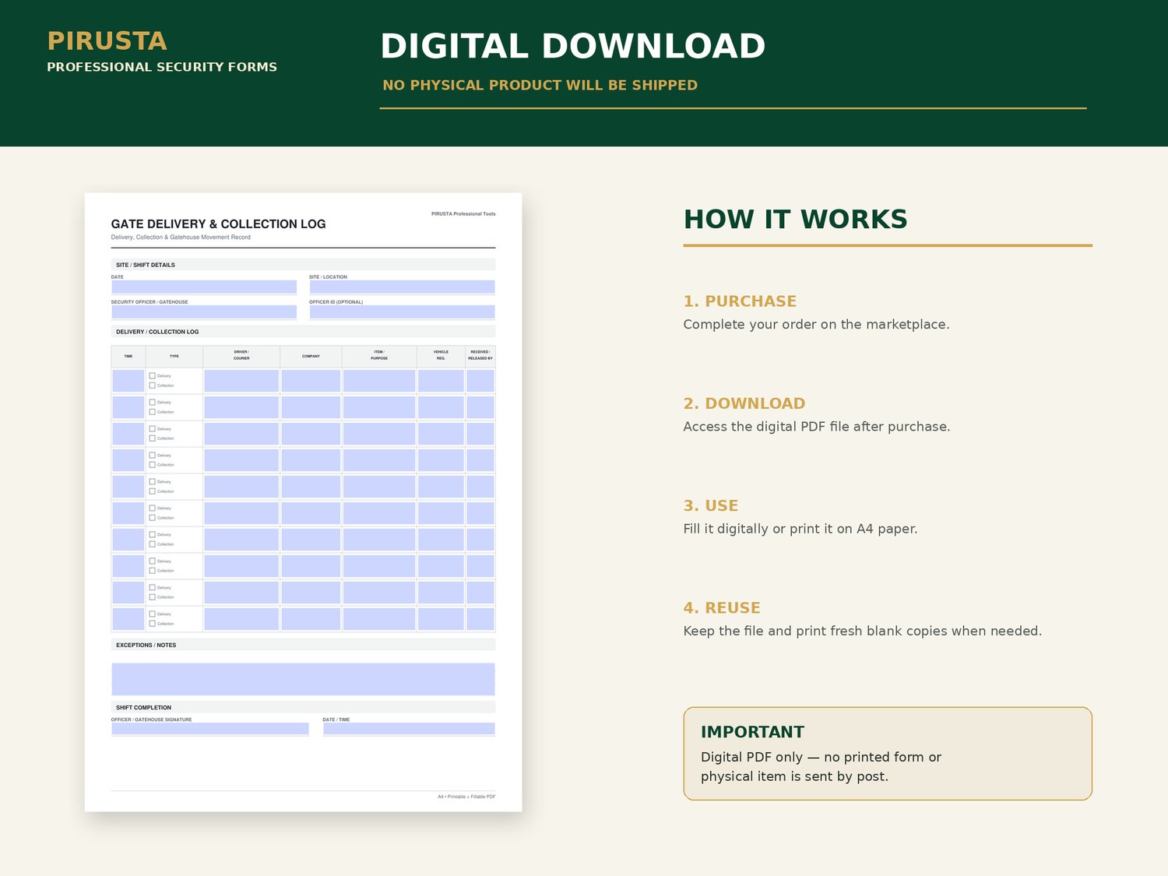Click the "A4 • Printable + Fillable PDF" footer text
The height and width of the screenshot is (876, 1168).
[x=466, y=797]
